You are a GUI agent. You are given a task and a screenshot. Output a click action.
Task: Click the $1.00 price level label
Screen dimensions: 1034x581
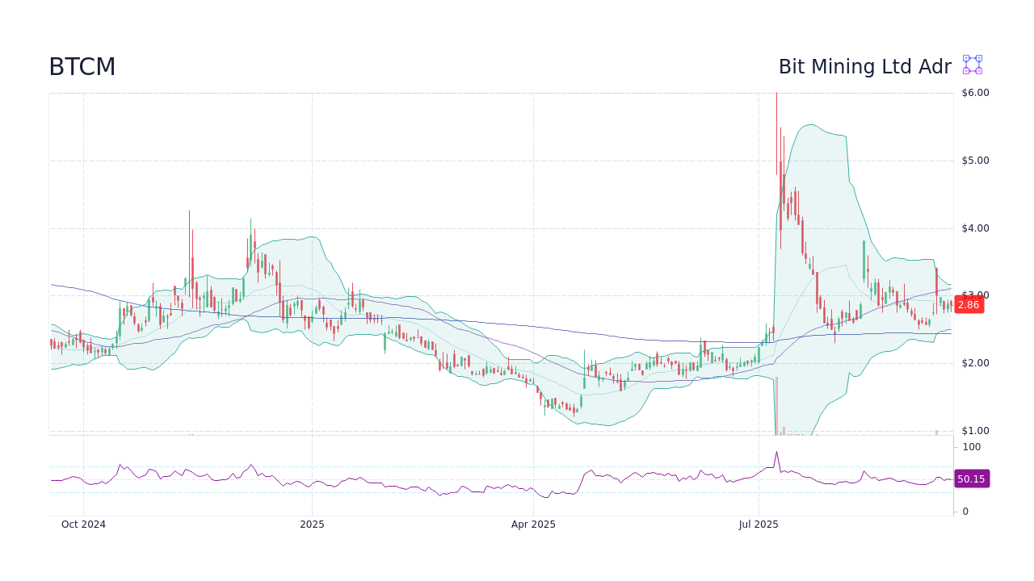(x=976, y=431)
